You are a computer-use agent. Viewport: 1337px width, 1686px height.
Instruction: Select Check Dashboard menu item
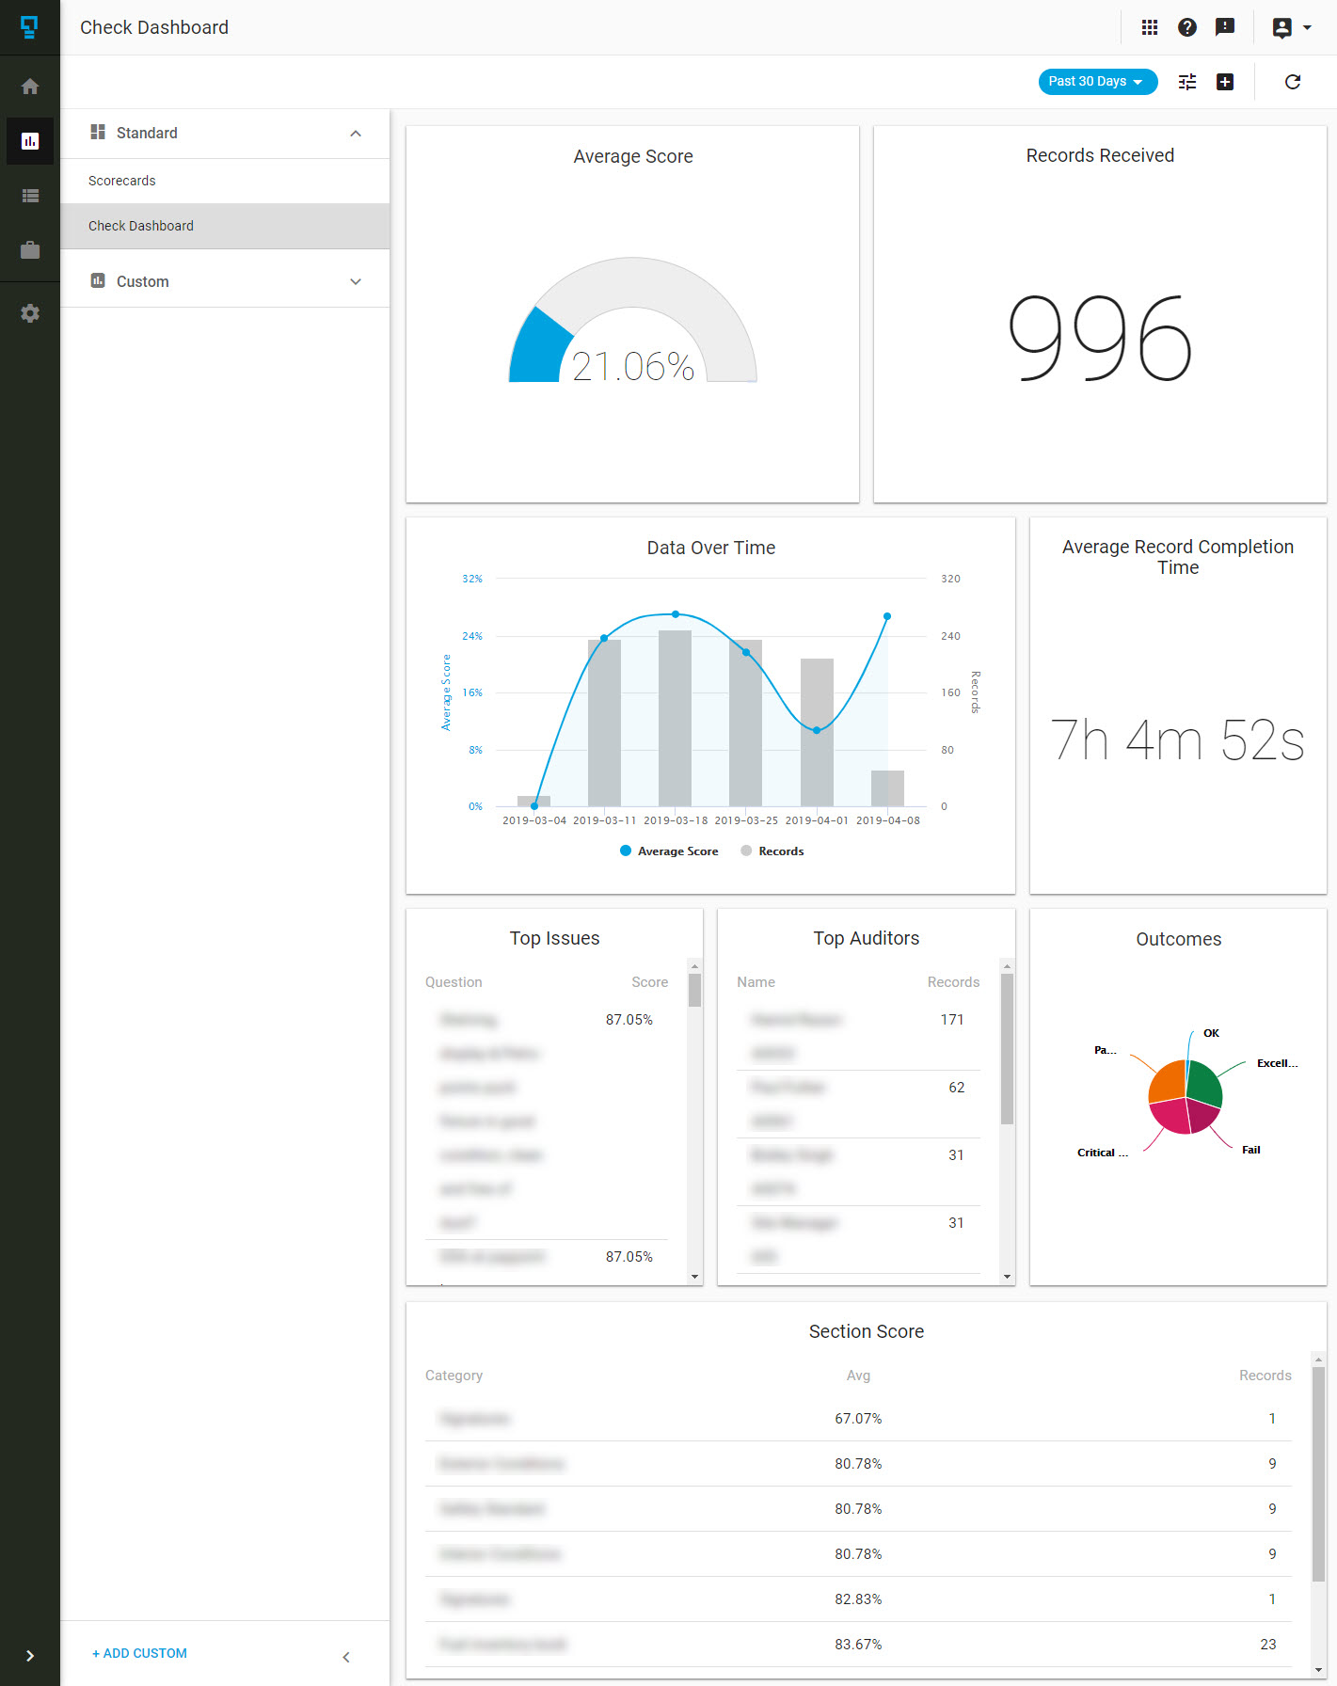point(225,226)
